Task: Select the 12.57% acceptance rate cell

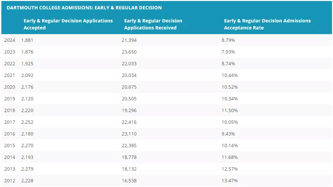Action: coord(229,169)
